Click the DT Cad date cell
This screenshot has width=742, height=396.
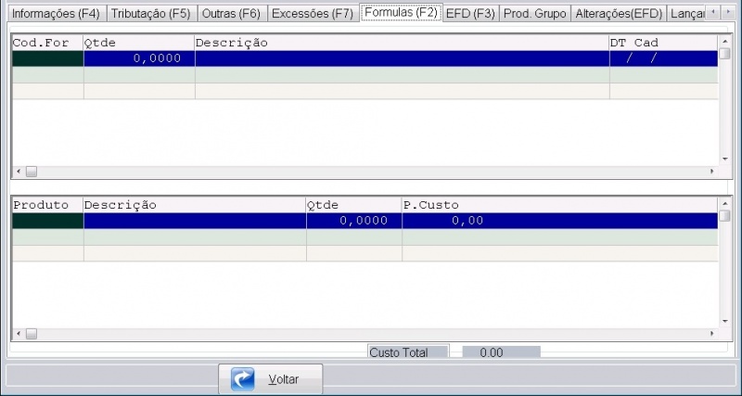(x=662, y=58)
